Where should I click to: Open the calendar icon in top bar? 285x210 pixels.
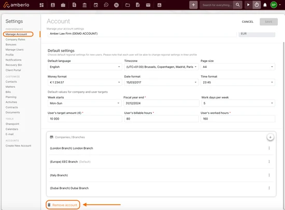96,5
